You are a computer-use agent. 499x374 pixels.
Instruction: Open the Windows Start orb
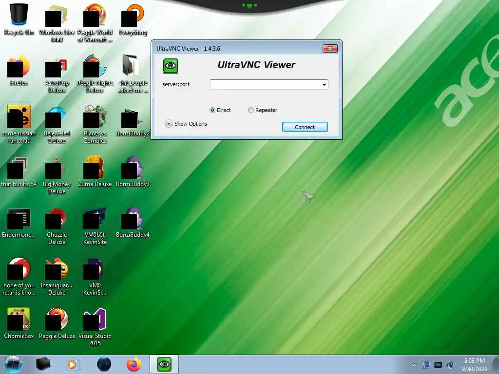[x=13, y=364]
